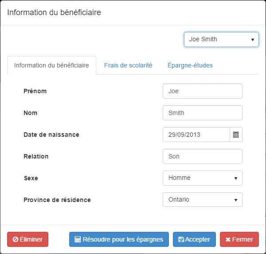Focus the Nom text field
Screen dimensions: 266x254
(x=202, y=113)
